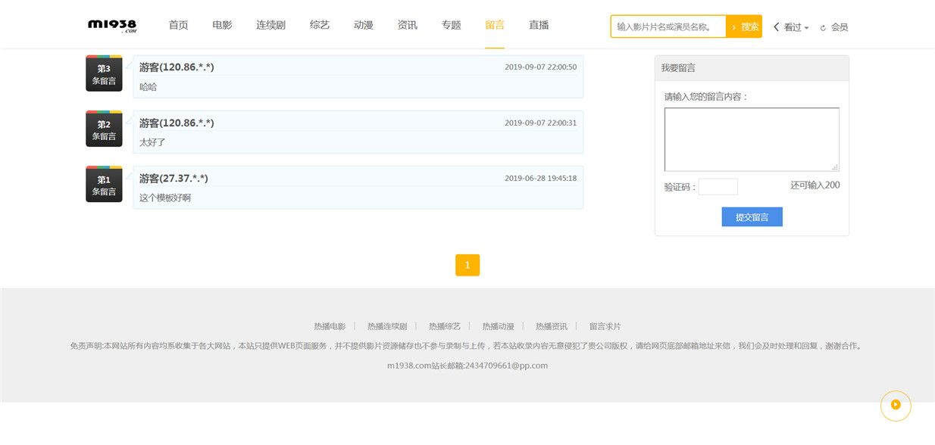Click inside the message content textarea

[752, 139]
